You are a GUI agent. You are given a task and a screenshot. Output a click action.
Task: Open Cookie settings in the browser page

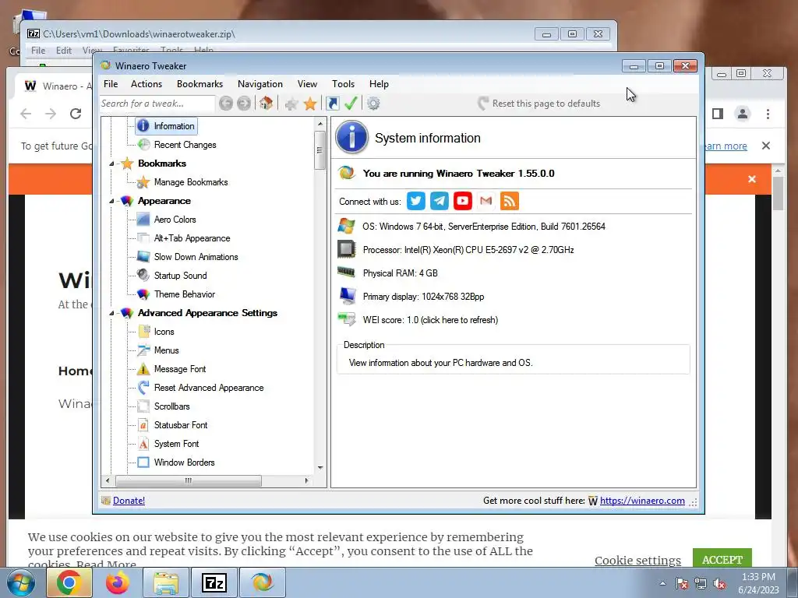coord(637,561)
